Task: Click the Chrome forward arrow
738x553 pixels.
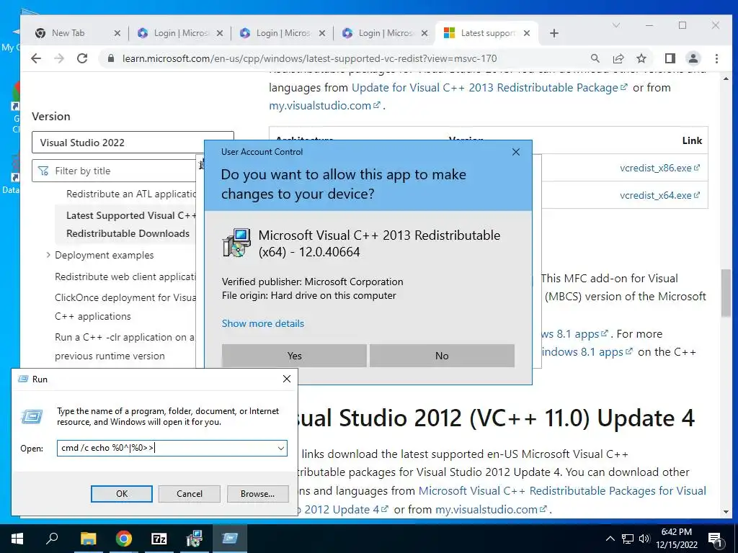Action: point(59,58)
